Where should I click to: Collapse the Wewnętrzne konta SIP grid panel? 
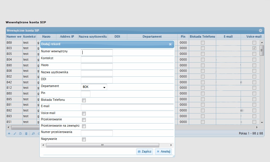click(x=261, y=30)
